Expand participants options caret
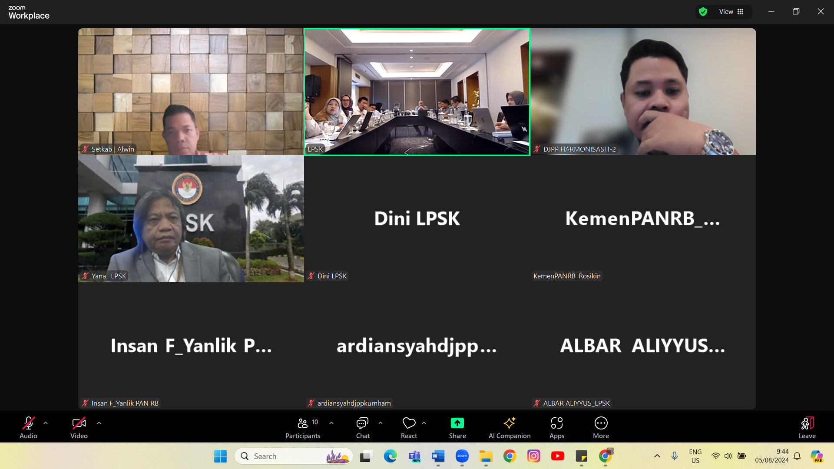The image size is (834, 469). tap(331, 423)
